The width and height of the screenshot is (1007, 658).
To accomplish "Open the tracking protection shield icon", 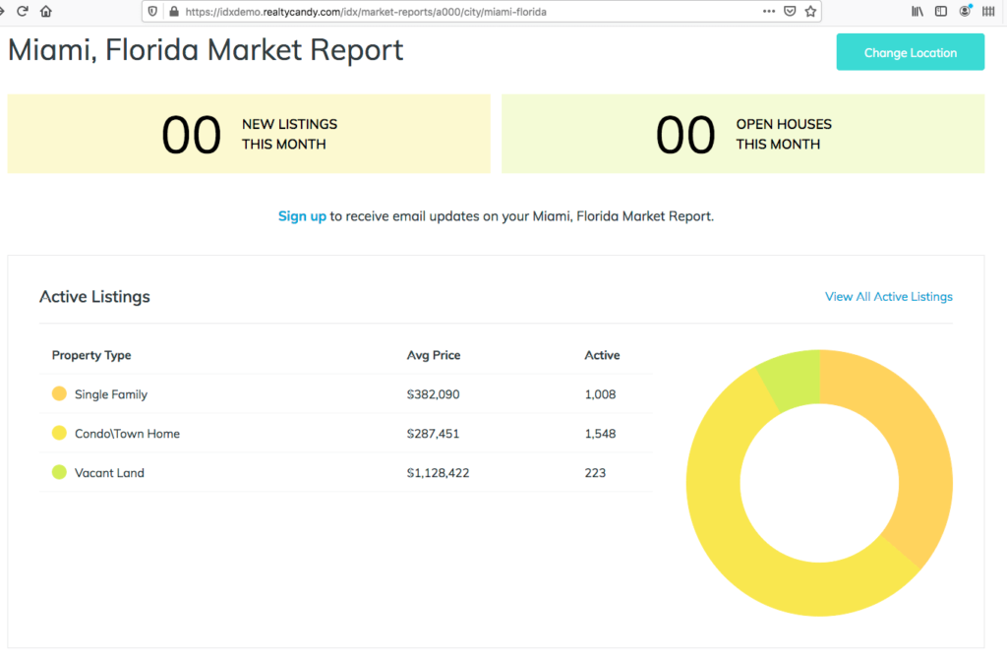I will point(152,12).
